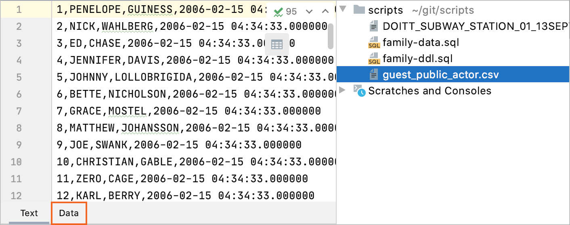Click the DOITT_SUBWAY_STATION file icon
The image size is (570, 225).
pyautogui.click(x=374, y=27)
